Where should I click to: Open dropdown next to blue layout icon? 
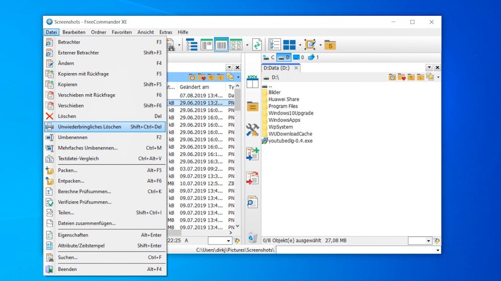pyautogui.click(x=300, y=45)
